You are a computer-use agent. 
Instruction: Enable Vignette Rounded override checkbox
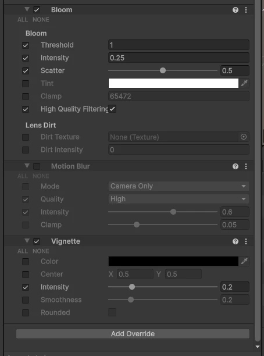pos(26,313)
